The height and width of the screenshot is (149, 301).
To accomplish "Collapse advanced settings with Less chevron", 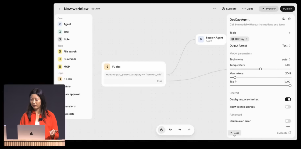I will click(234, 133).
